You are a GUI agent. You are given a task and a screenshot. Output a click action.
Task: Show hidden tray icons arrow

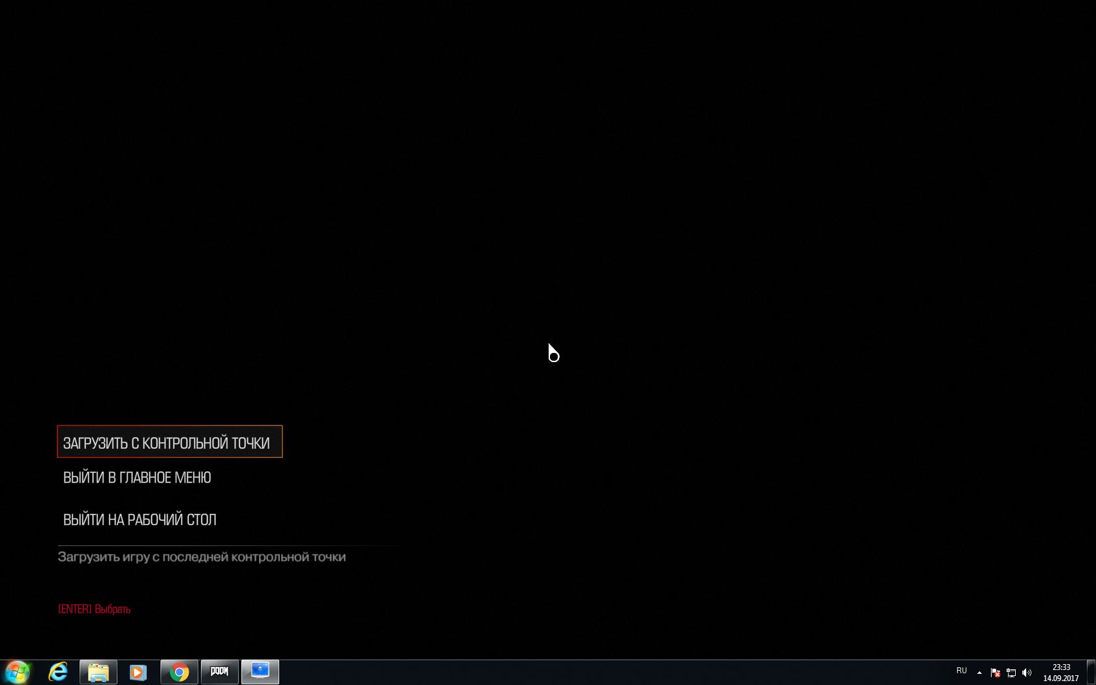pos(979,673)
